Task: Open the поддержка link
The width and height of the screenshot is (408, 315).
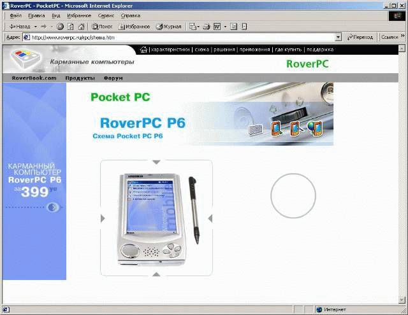Action: (320, 50)
